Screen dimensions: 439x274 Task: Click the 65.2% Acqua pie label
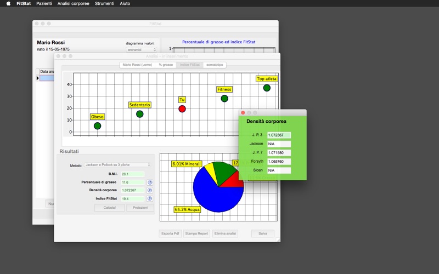(187, 209)
